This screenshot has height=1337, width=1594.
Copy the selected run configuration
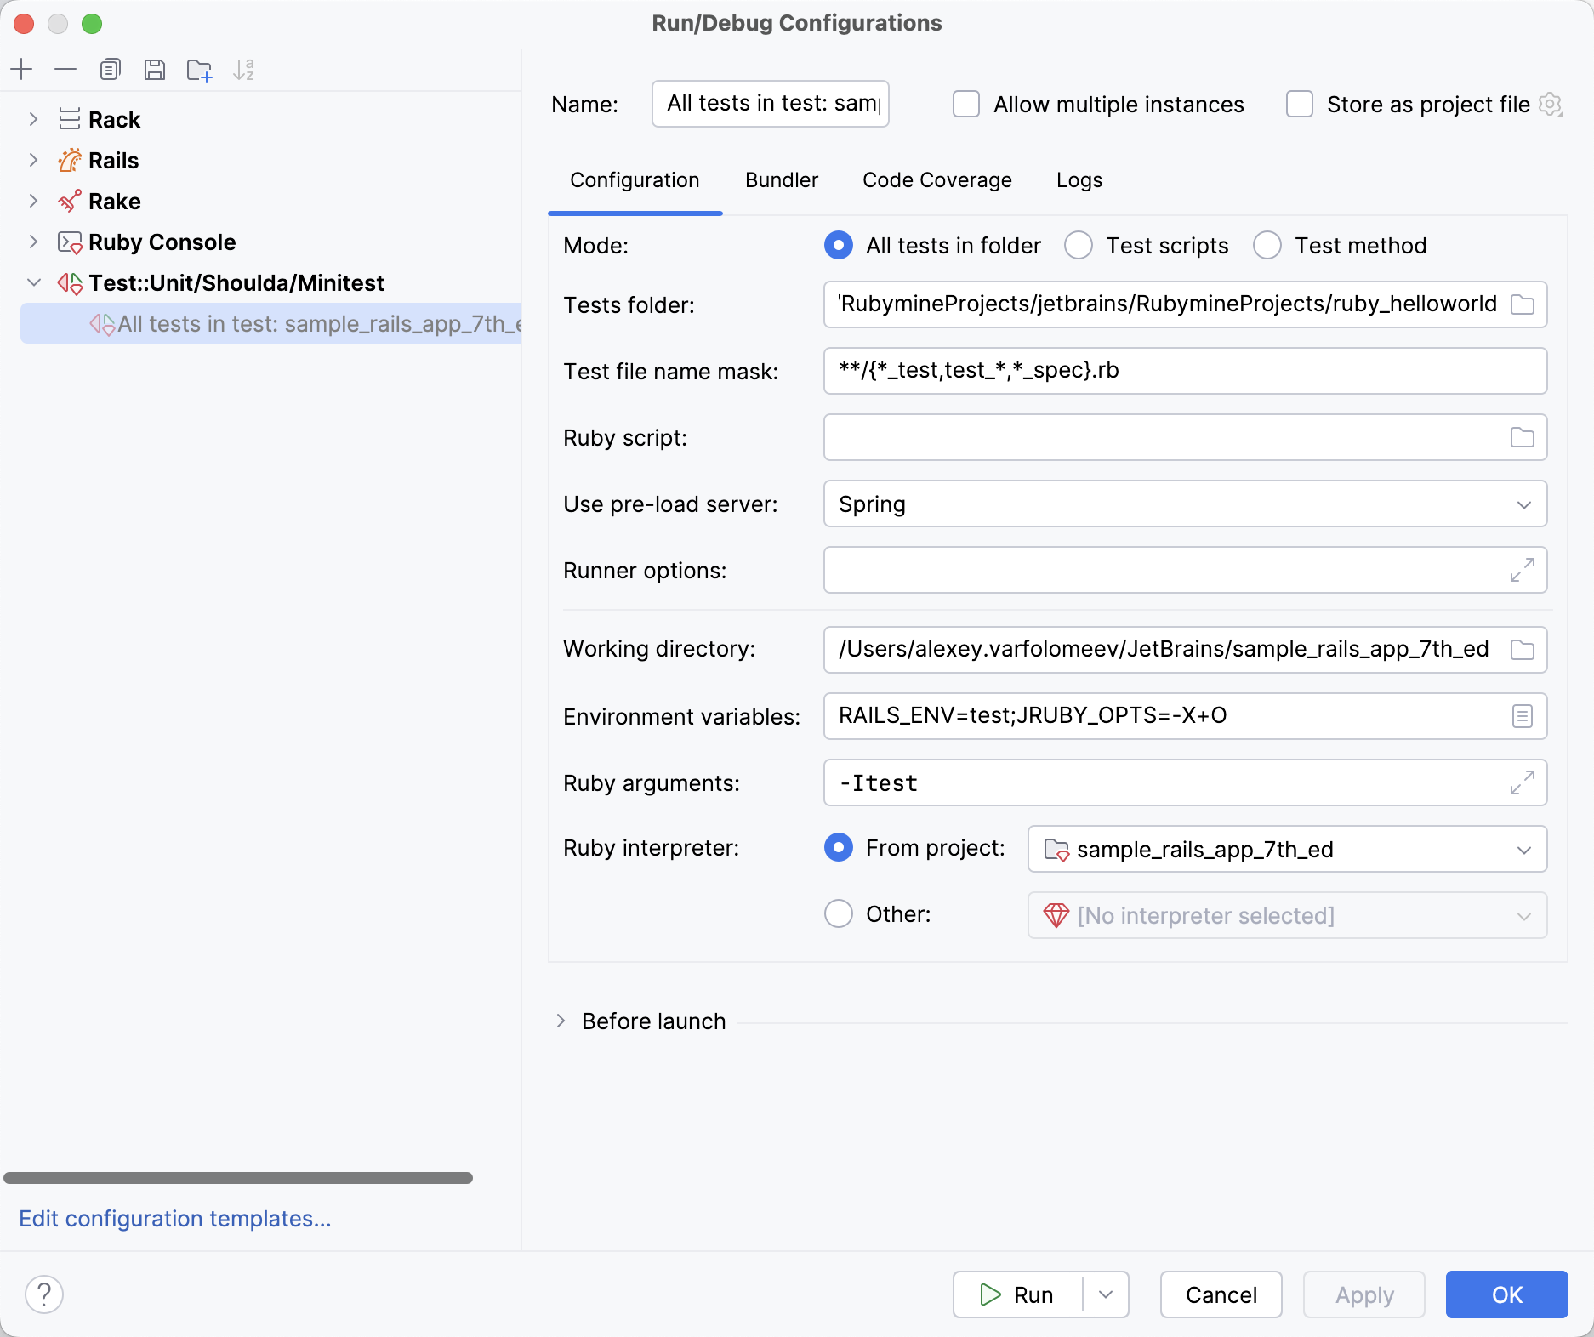(x=110, y=70)
